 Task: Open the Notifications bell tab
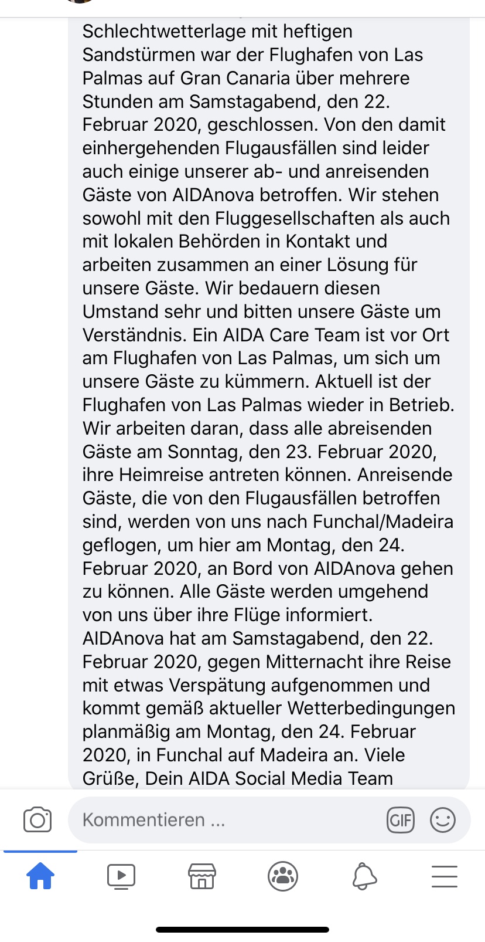(x=364, y=876)
